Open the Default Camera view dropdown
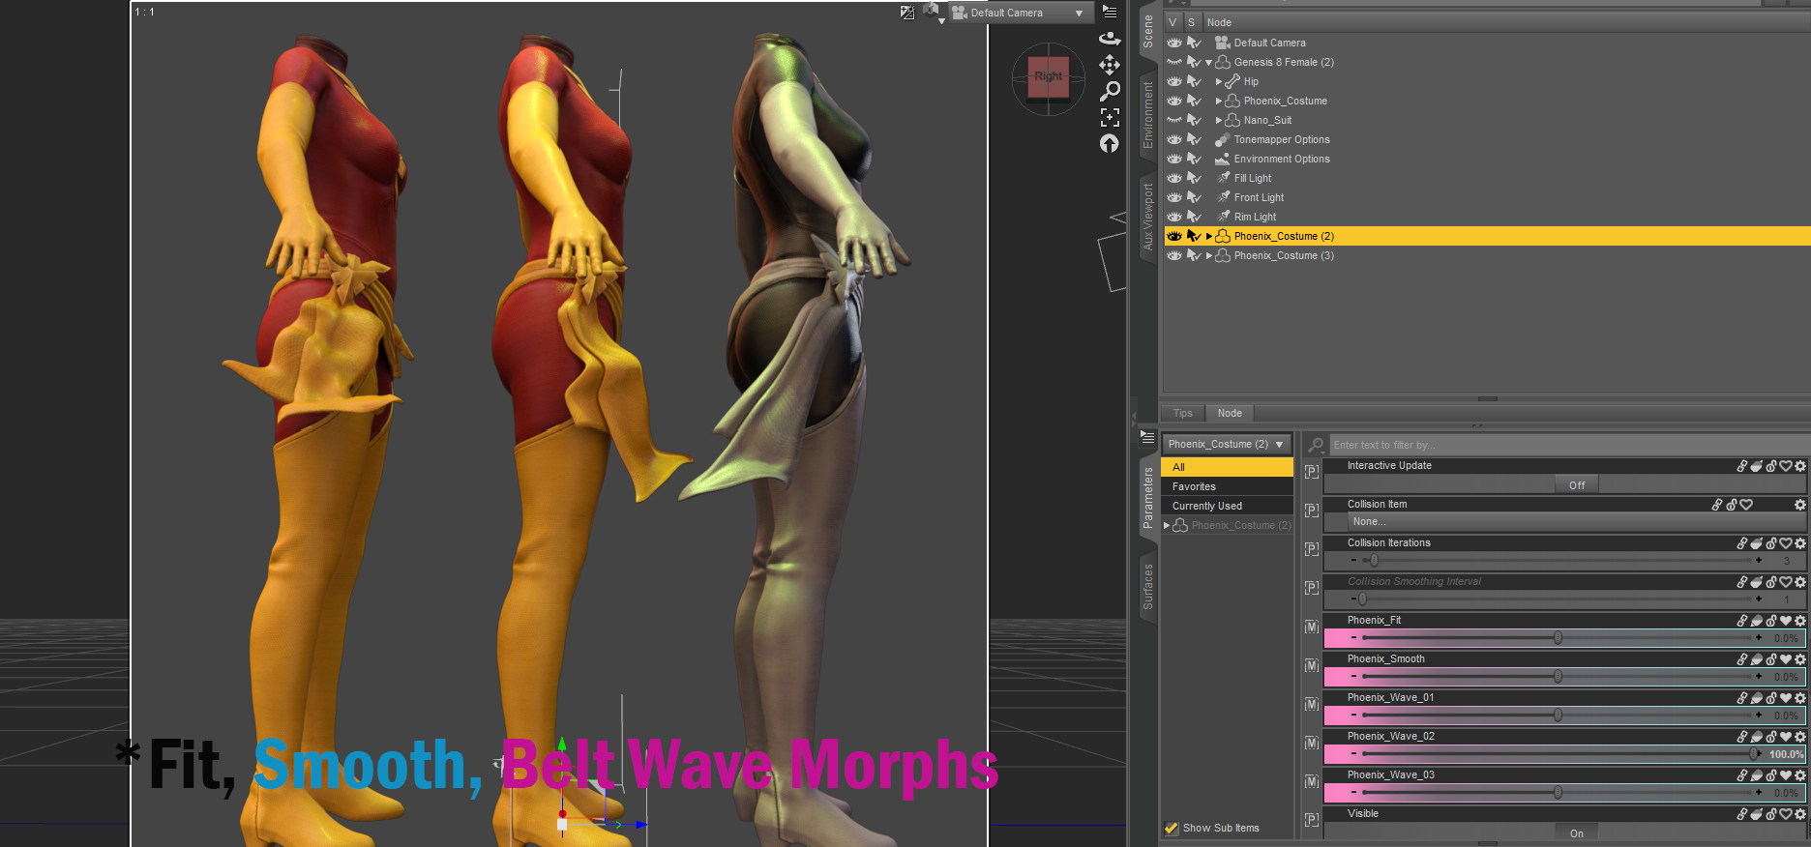 (1020, 13)
